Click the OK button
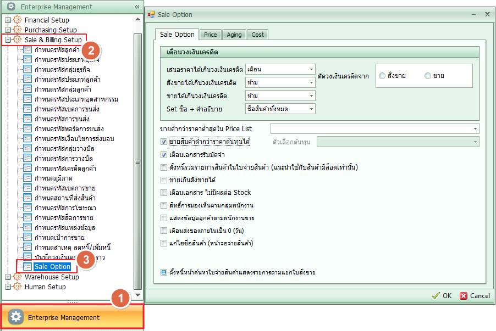Viewport: 496px width, 331px height. point(442,295)
